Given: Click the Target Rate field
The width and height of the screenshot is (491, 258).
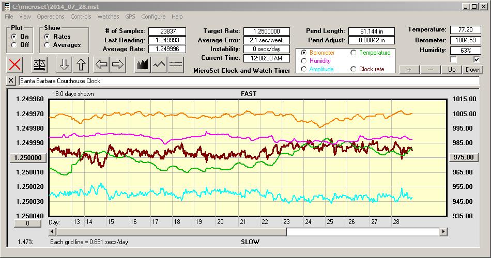Looking at the screenshot, I should [267, 31].
